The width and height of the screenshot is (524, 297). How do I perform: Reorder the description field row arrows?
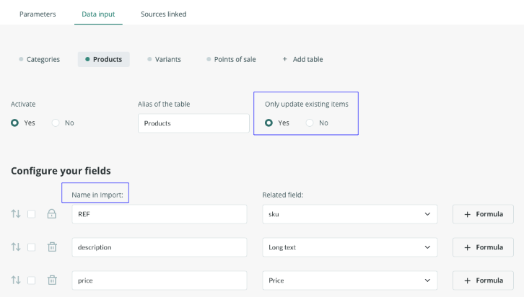16,247
